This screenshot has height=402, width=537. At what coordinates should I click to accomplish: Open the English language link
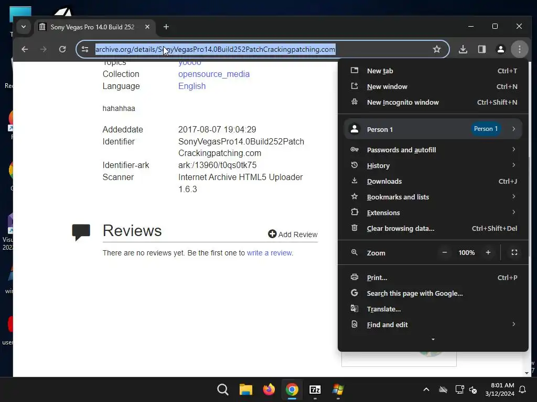(x=192, y=86)
